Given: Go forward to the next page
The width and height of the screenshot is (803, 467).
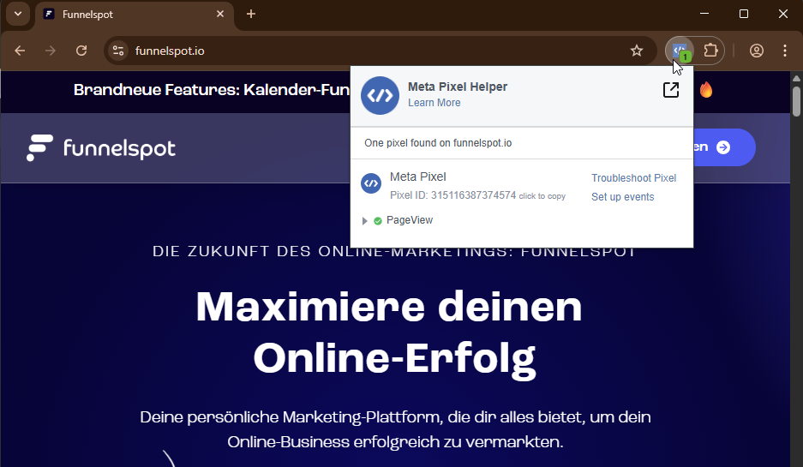Looking at the screenshot, I should pos(51,51).
